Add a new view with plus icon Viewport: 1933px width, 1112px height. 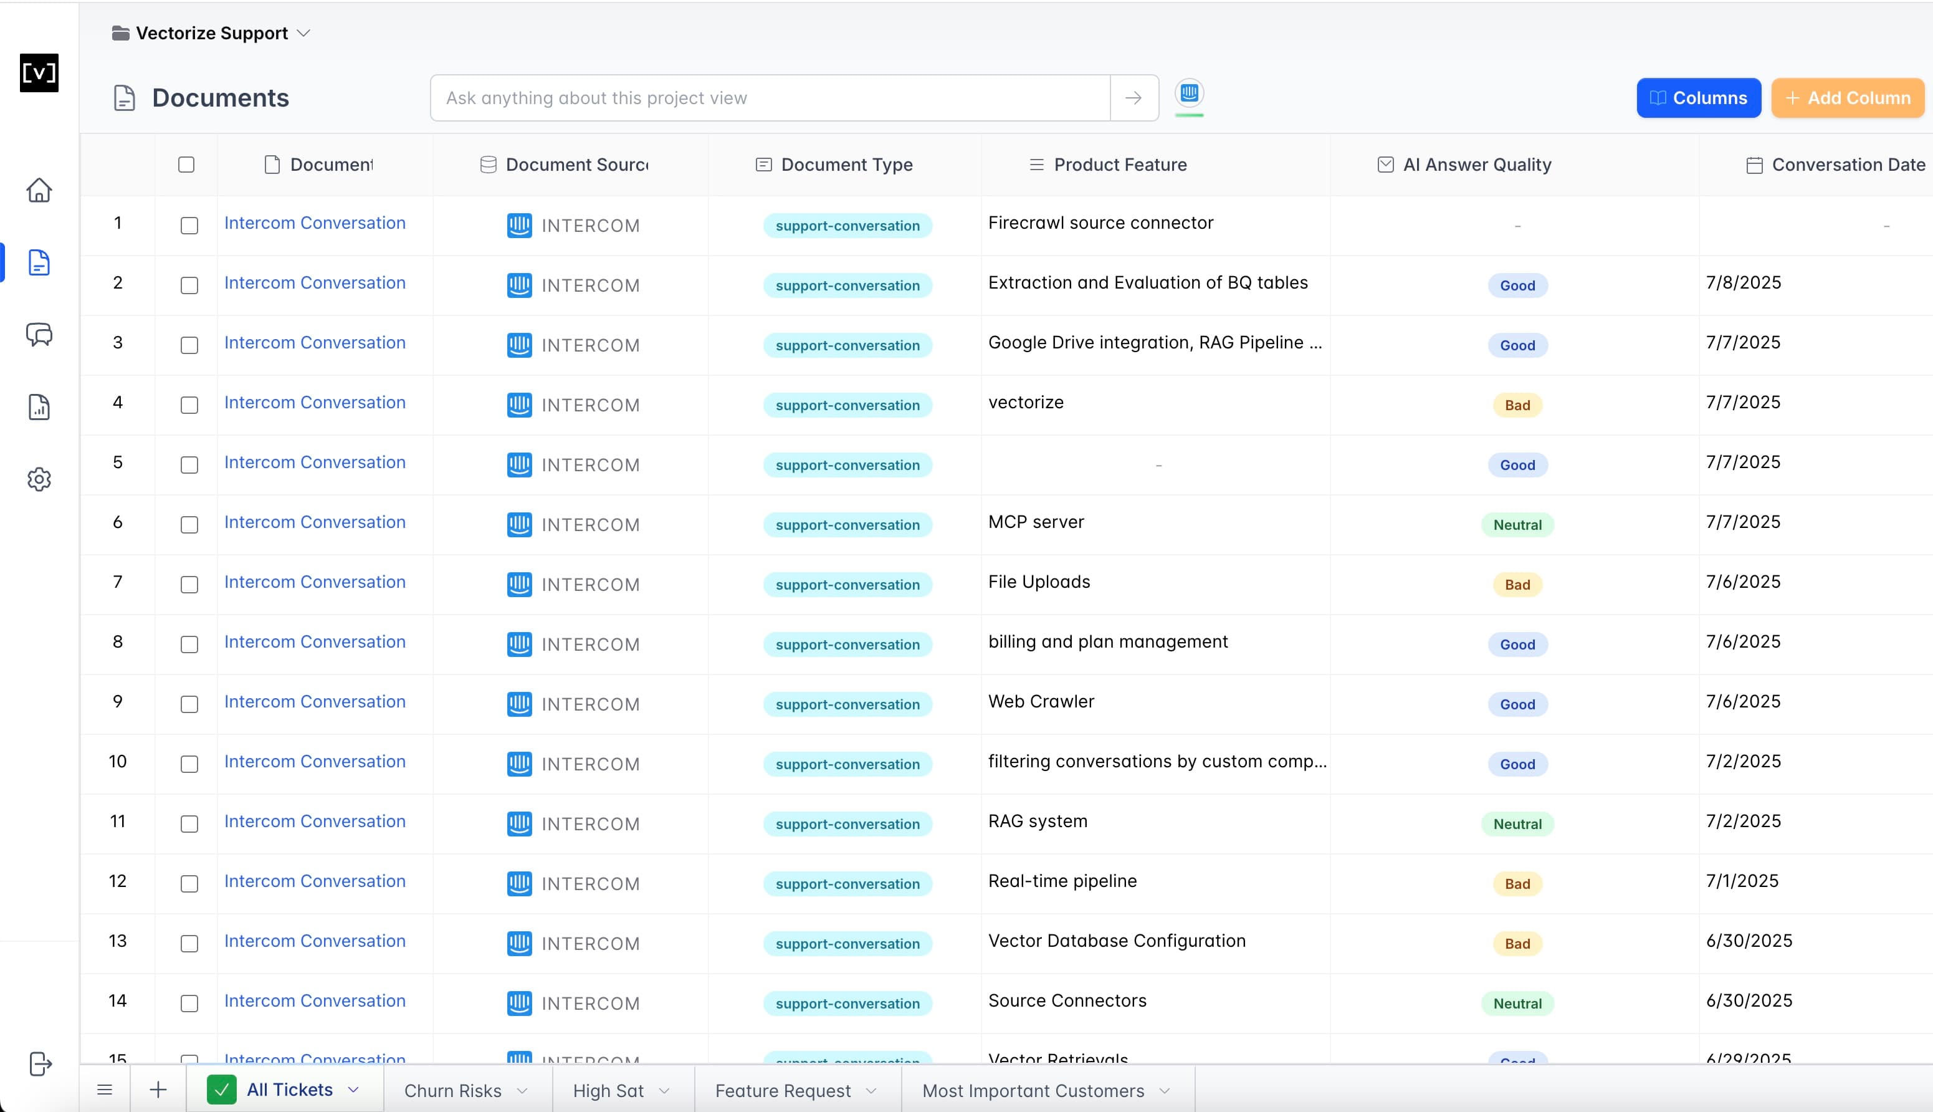pos(158,1090)
